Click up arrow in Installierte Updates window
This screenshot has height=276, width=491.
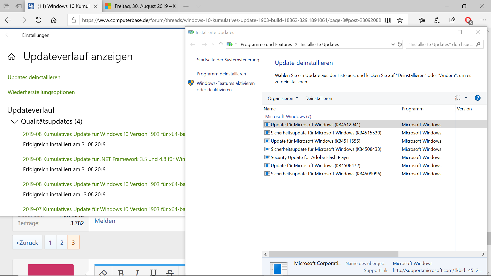click(x=221, y=44)
